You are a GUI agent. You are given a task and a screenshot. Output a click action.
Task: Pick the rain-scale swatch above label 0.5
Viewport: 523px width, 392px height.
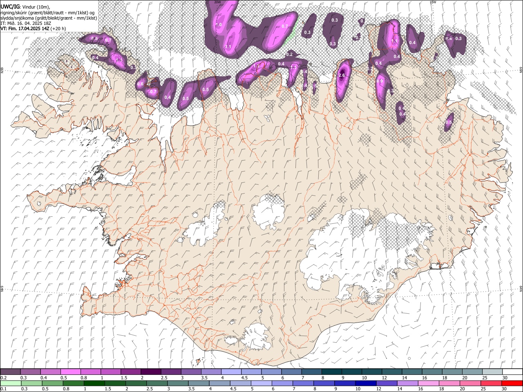coord(53,383)
